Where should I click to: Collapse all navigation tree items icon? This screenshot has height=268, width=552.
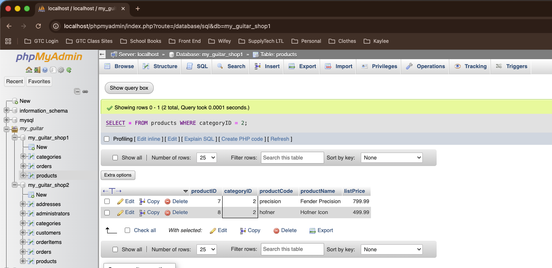(x=77, y=92)
